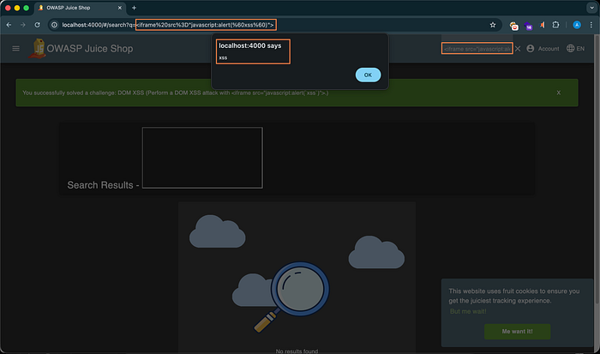The width and height of the screenshot is (600, 354).
Task: Reload the page
Action: 37,25
